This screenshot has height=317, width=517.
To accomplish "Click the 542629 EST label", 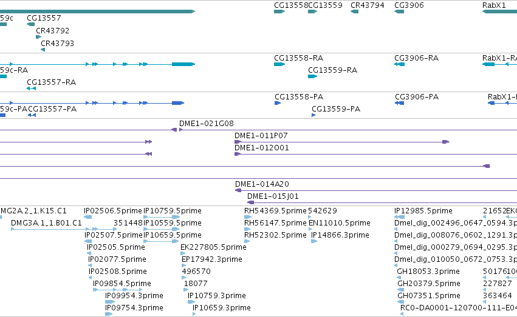I will coord(323,211).
